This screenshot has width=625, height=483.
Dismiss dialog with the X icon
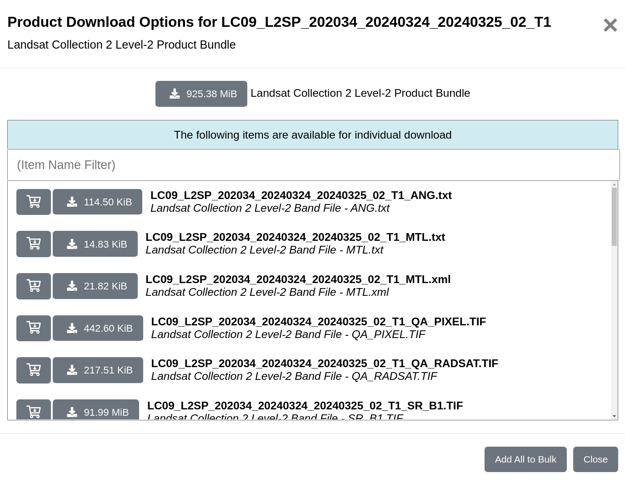[x=610, y=25]
